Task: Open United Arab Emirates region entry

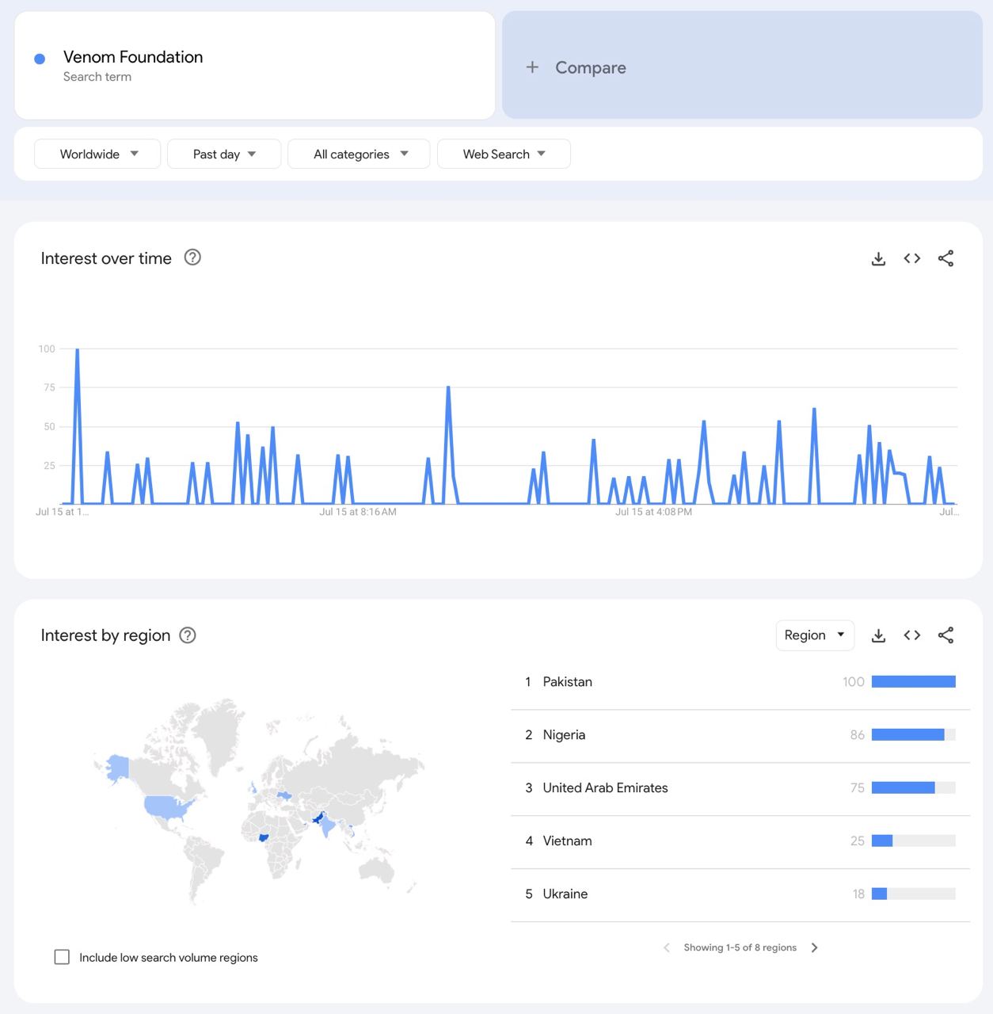Action: click(605, 788)
